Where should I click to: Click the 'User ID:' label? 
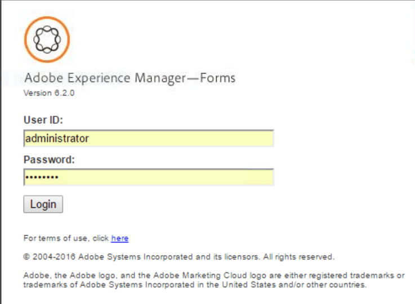pyautogui.click(x=43, y=120)
